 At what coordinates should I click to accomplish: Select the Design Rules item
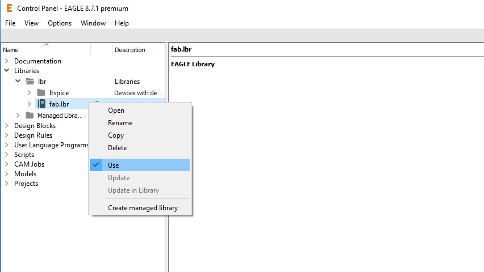click(x=33, y=135)
